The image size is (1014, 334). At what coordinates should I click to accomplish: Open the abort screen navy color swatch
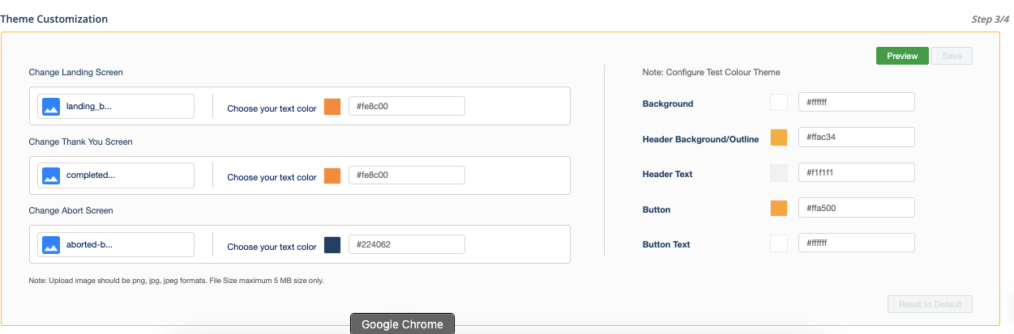point(332,245)
